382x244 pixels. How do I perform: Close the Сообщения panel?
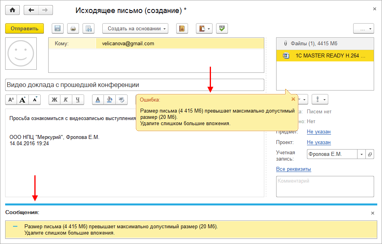coord(373,213)
